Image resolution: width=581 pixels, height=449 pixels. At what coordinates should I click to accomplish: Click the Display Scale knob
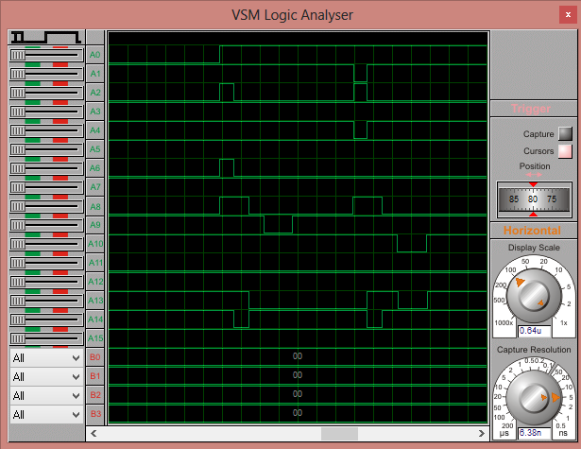coord(534,296)
